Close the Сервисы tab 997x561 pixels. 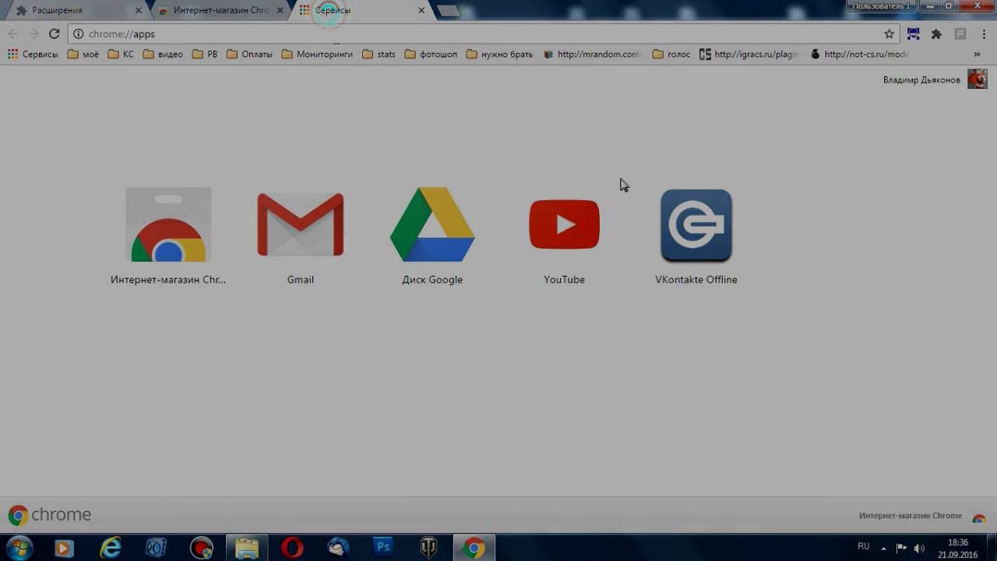421,11
